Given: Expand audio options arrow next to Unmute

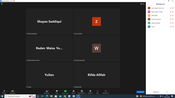Looking at the screenshot, I should pos(7,91).
